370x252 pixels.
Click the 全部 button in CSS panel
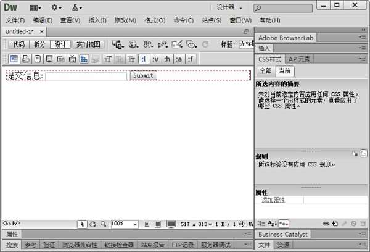[265, 70]
